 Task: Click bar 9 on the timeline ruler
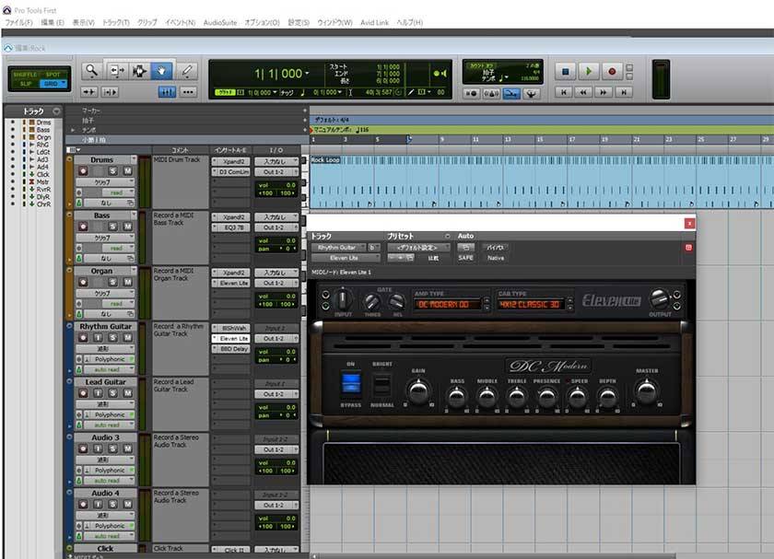coord(441,140)
